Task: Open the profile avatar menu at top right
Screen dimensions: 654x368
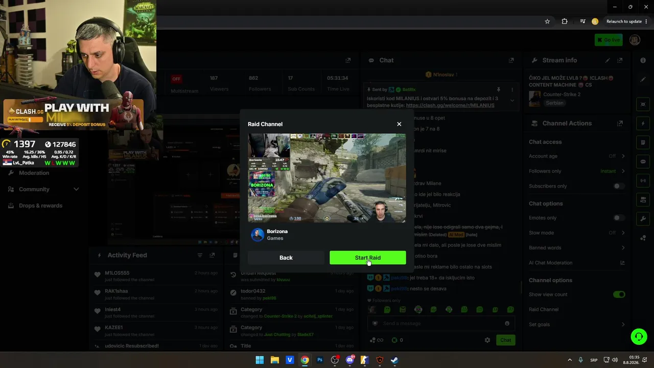Action: (635, 40)
